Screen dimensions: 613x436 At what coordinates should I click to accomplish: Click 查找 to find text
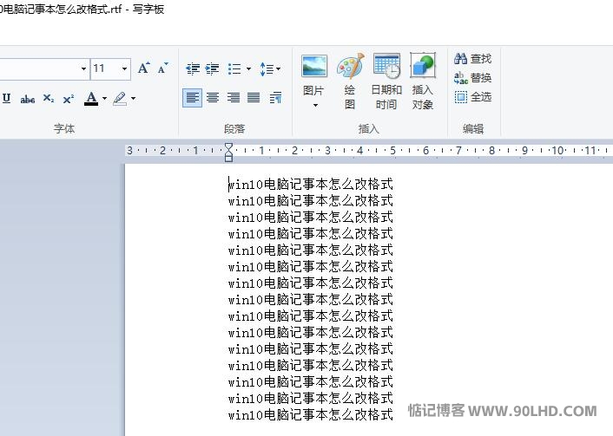[x=472, y=59]
